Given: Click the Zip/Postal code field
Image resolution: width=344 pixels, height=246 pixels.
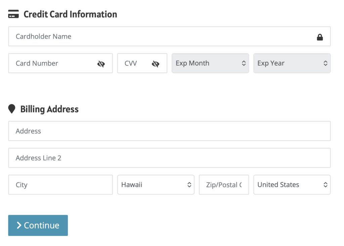Looking at the screenshot, I should 224,185.
